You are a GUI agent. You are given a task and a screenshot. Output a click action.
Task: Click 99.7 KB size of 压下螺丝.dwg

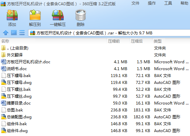pyautogui.click(x=120, y=96)
